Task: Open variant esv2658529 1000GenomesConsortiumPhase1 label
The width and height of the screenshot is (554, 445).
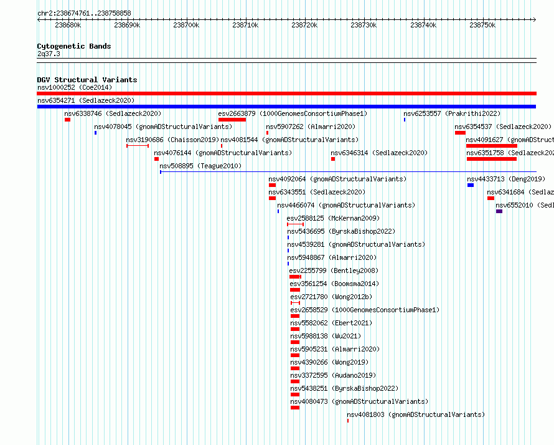Action: tap(365, 310)
